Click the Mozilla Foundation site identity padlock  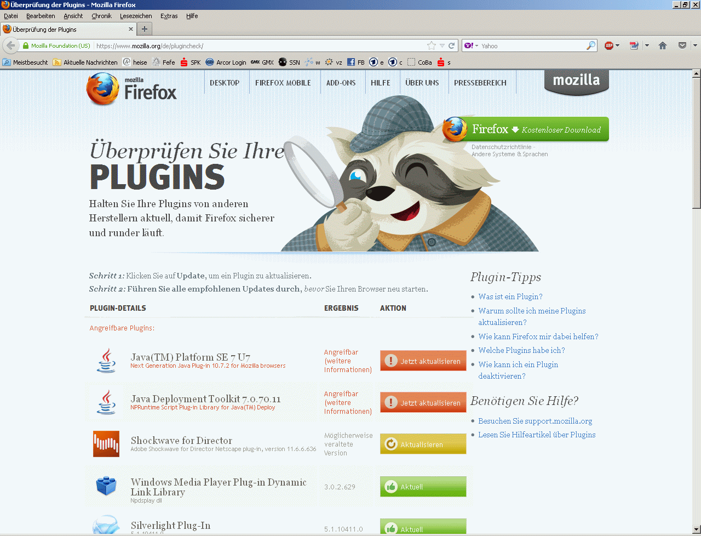(26, 46)
